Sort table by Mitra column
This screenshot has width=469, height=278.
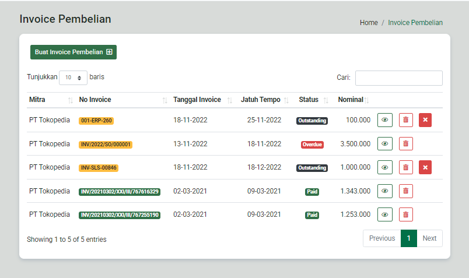coord(51,100)
